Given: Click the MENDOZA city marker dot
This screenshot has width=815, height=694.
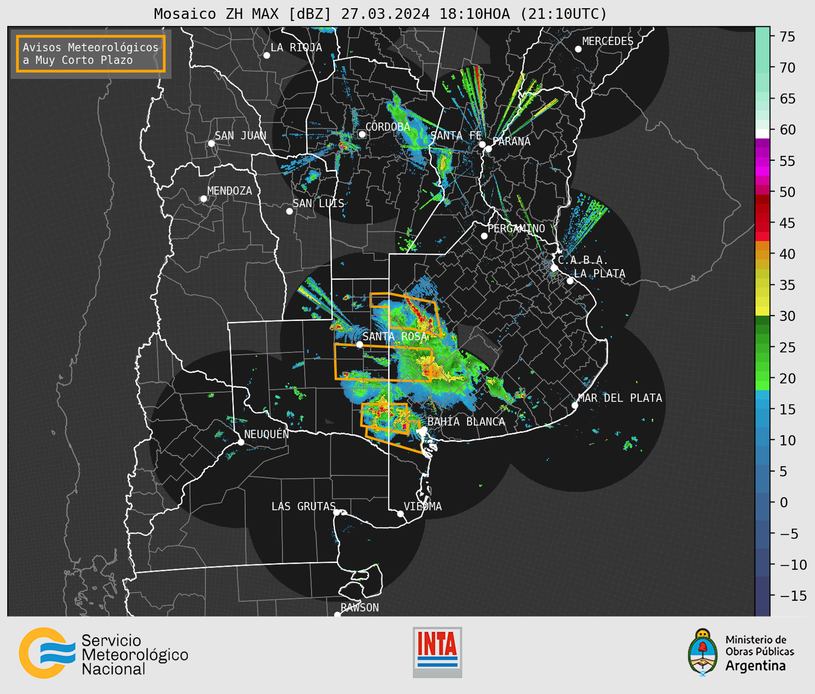Looking at the screenshot, I should (x=203, y=199).
